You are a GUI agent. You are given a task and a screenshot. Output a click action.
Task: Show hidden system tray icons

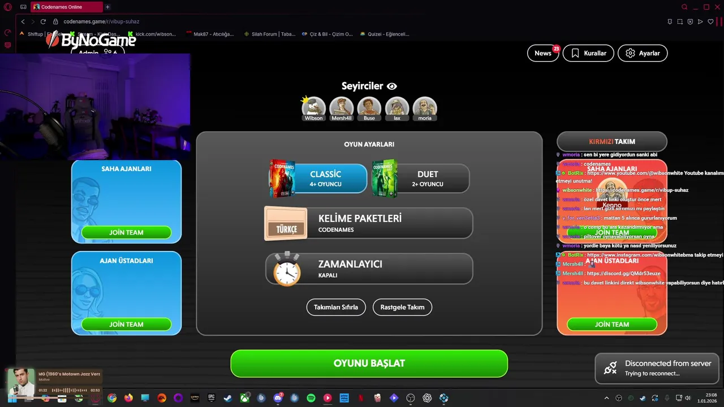[606, 398]
